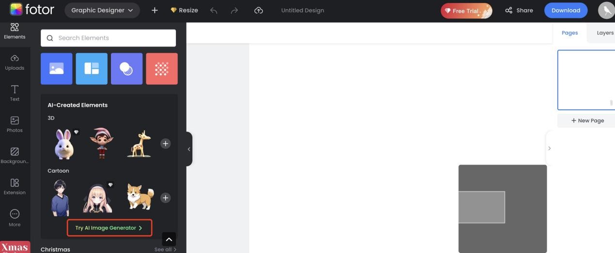Add the cartoon corgi dog element
The image size is (615, 253).
[x=140, y=196]
